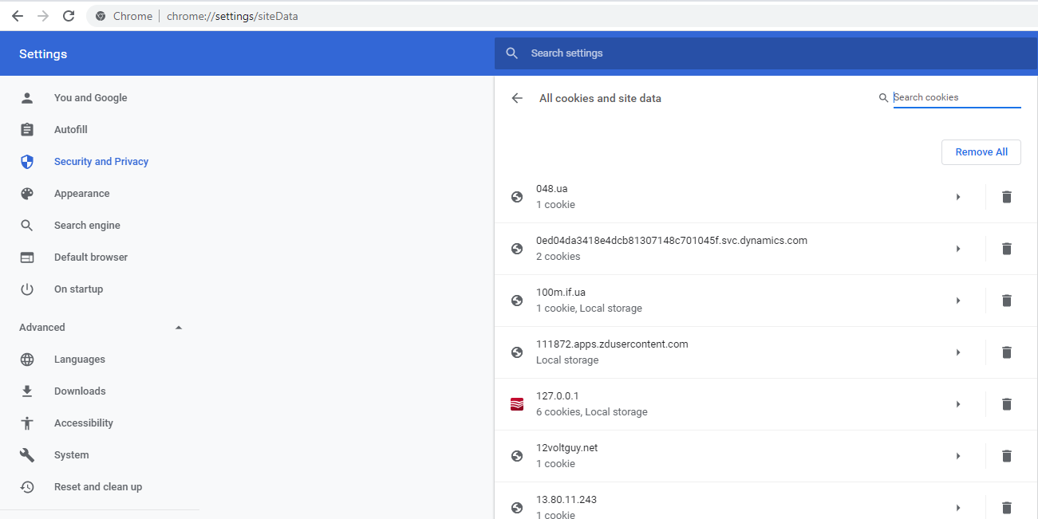The width and height of the screenshot is (1038, 519).
Task: Click the 127.0.0.1 site name
Action: pos(558,396)
